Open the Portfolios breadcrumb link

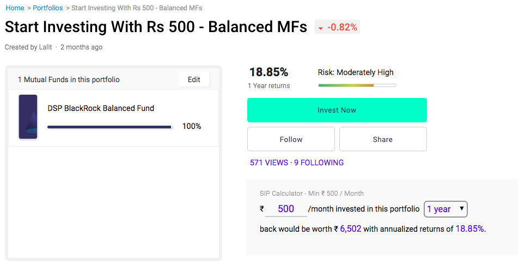point(48,8)
